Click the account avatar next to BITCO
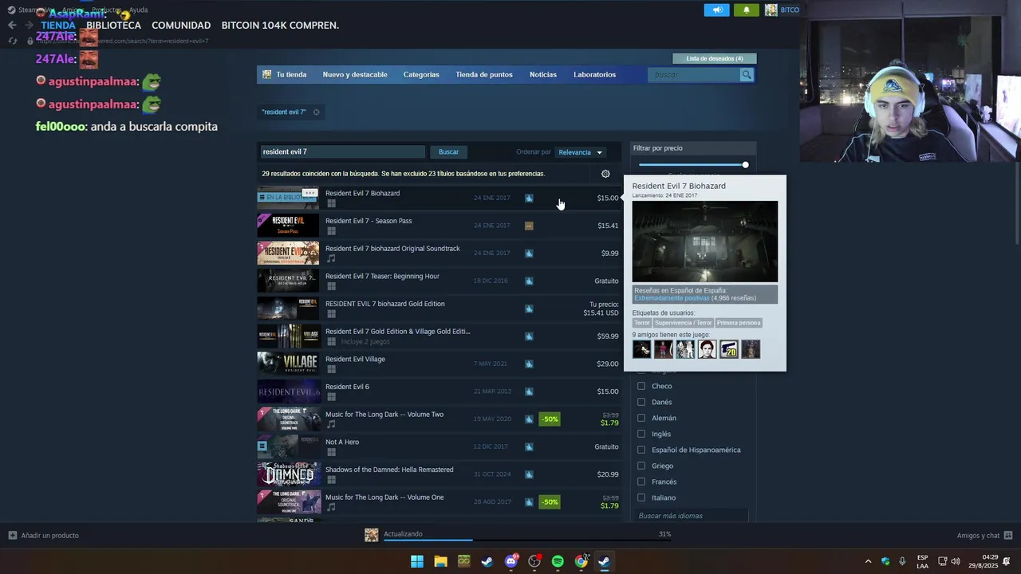The image size is (1021, 574). [x=771, y=10]
